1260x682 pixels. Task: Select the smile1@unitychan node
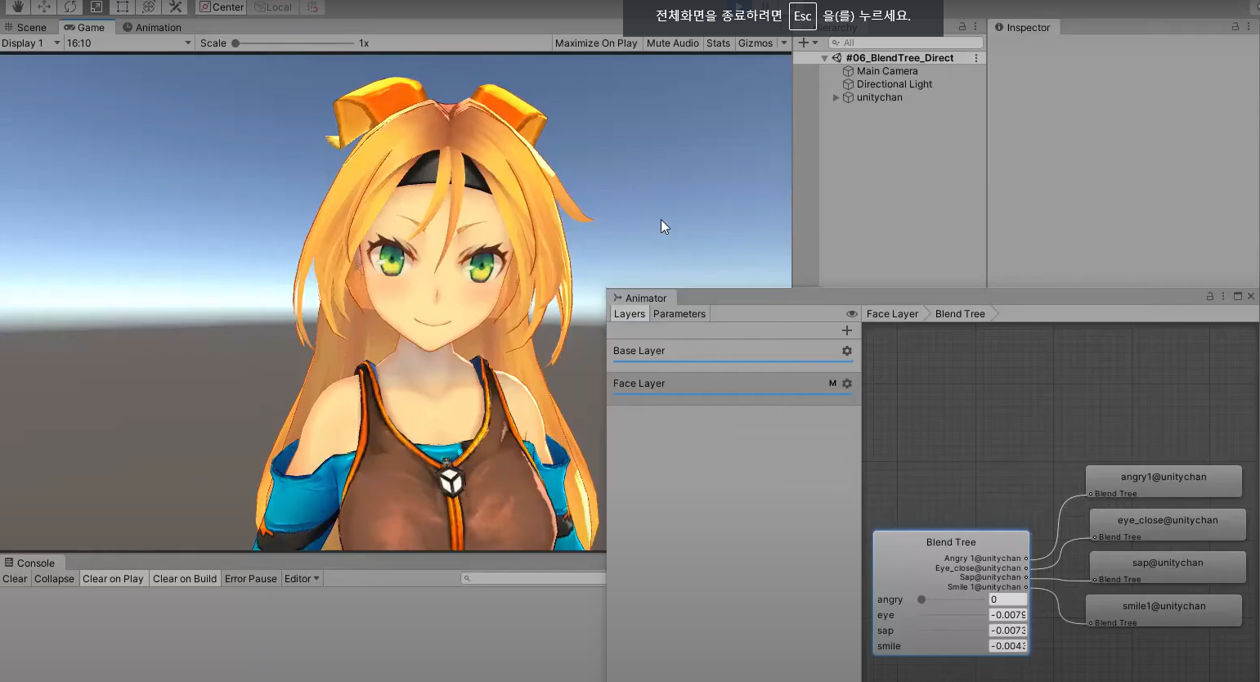(x=1164, y=610)
